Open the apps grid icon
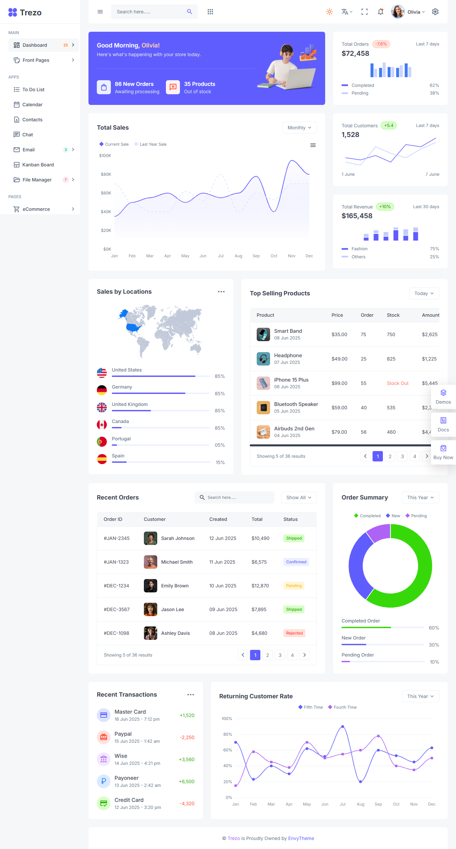The height and width of the screenshot is (849, 456). pyautogui.click(x=210, y=12)
